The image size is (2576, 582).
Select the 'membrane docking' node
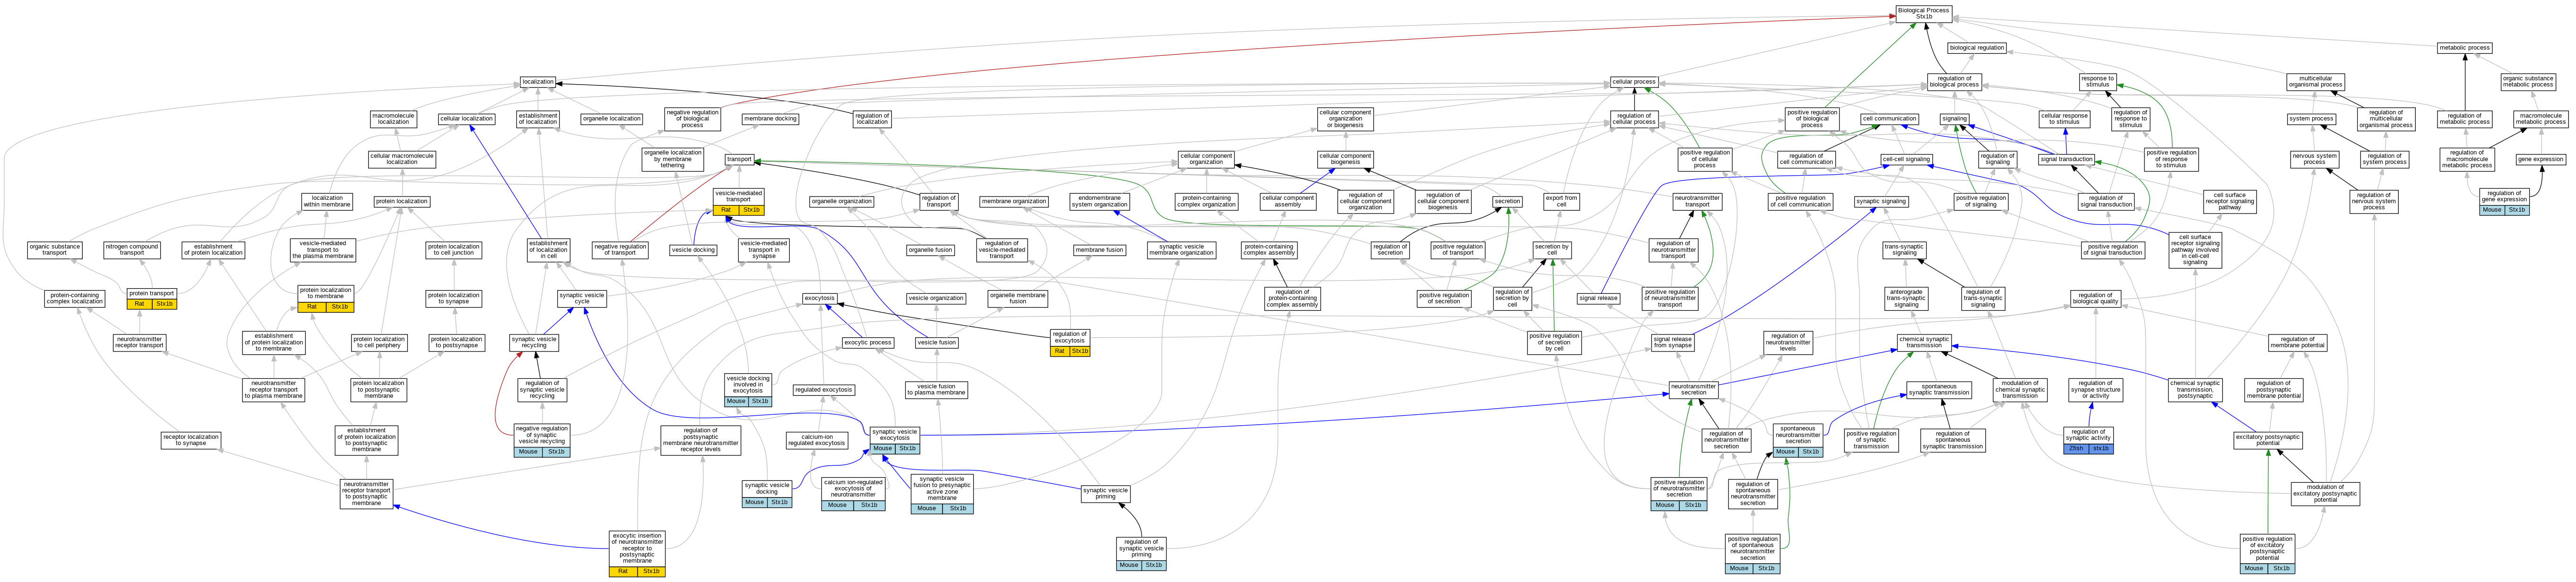[771, 119]
